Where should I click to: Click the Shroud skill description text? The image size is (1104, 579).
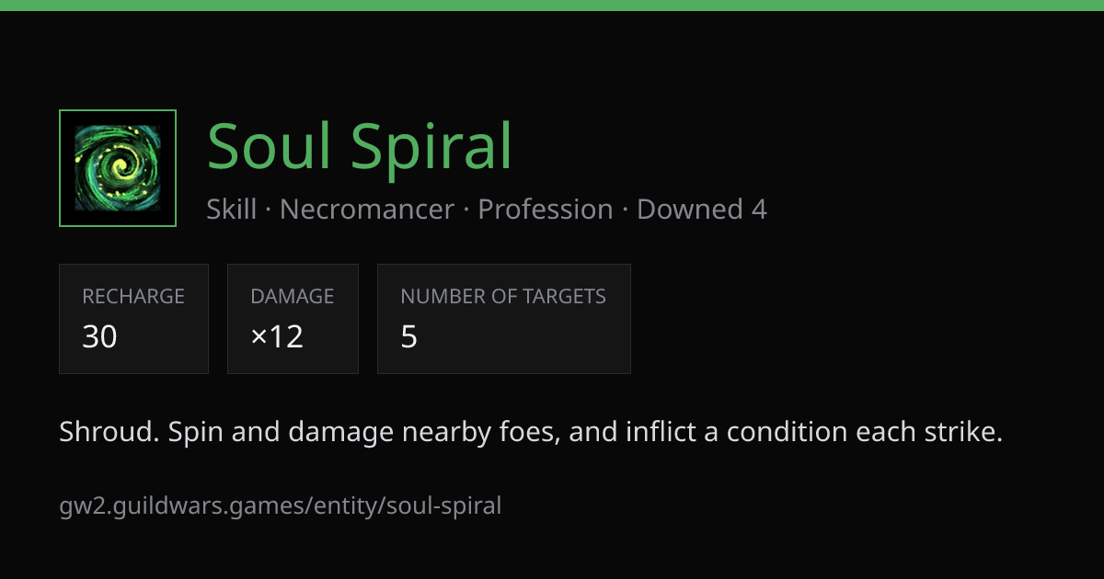point(531,432)
